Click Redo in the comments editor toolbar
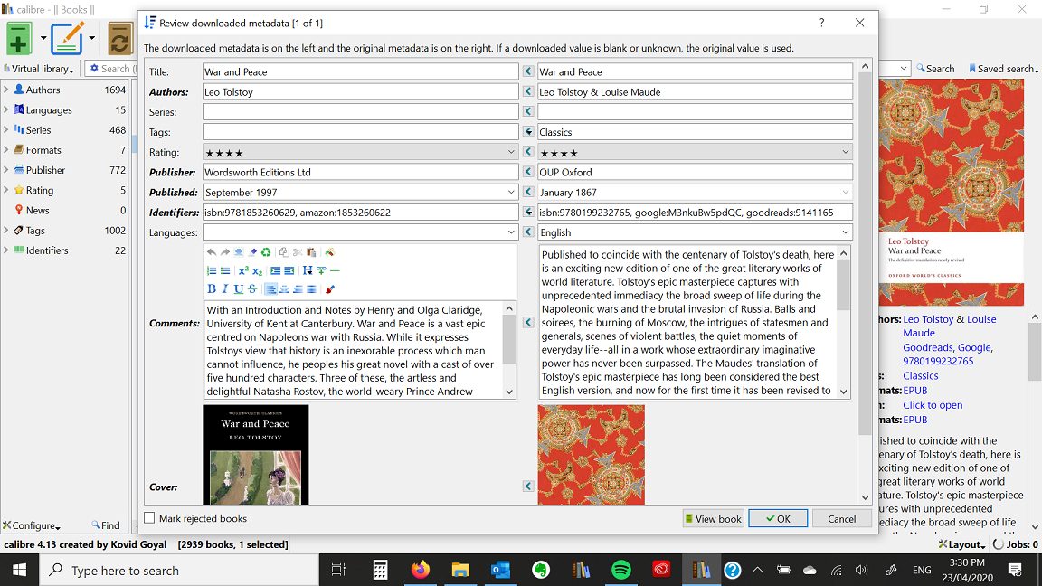 pos(225,252)
